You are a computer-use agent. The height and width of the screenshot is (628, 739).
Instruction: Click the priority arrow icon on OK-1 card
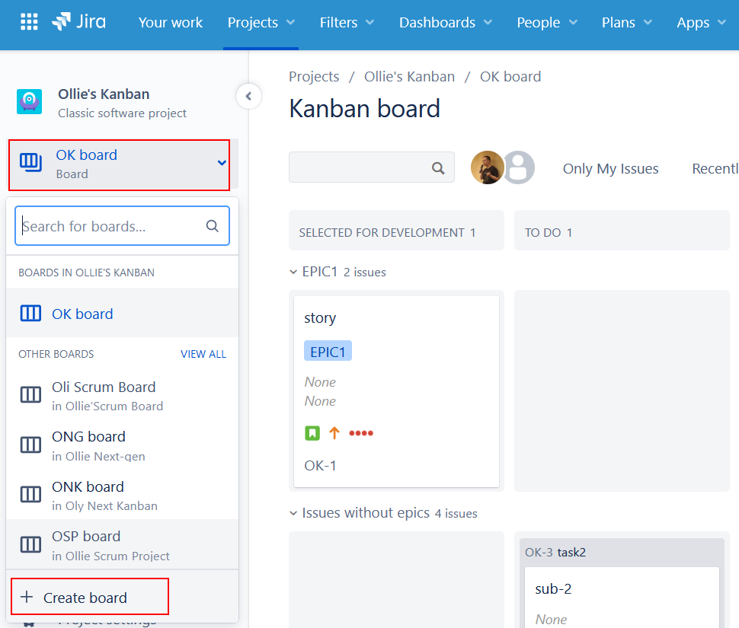334,432
